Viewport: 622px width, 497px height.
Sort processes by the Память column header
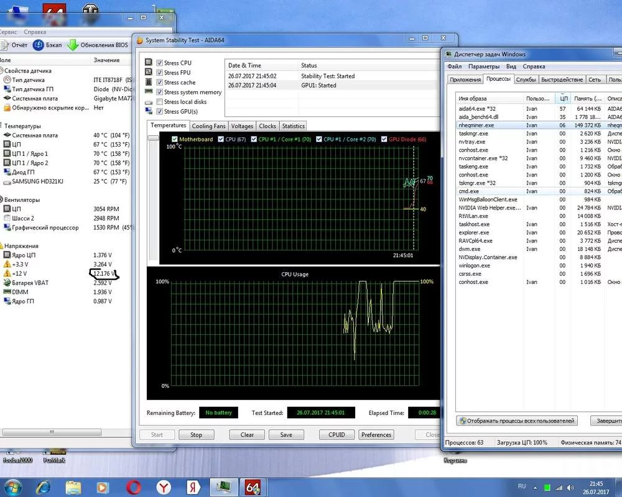point(587,98)
